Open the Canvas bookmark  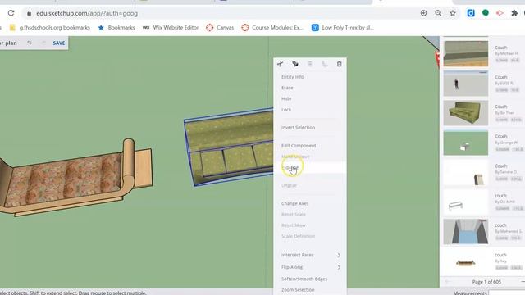pos(220,27)
